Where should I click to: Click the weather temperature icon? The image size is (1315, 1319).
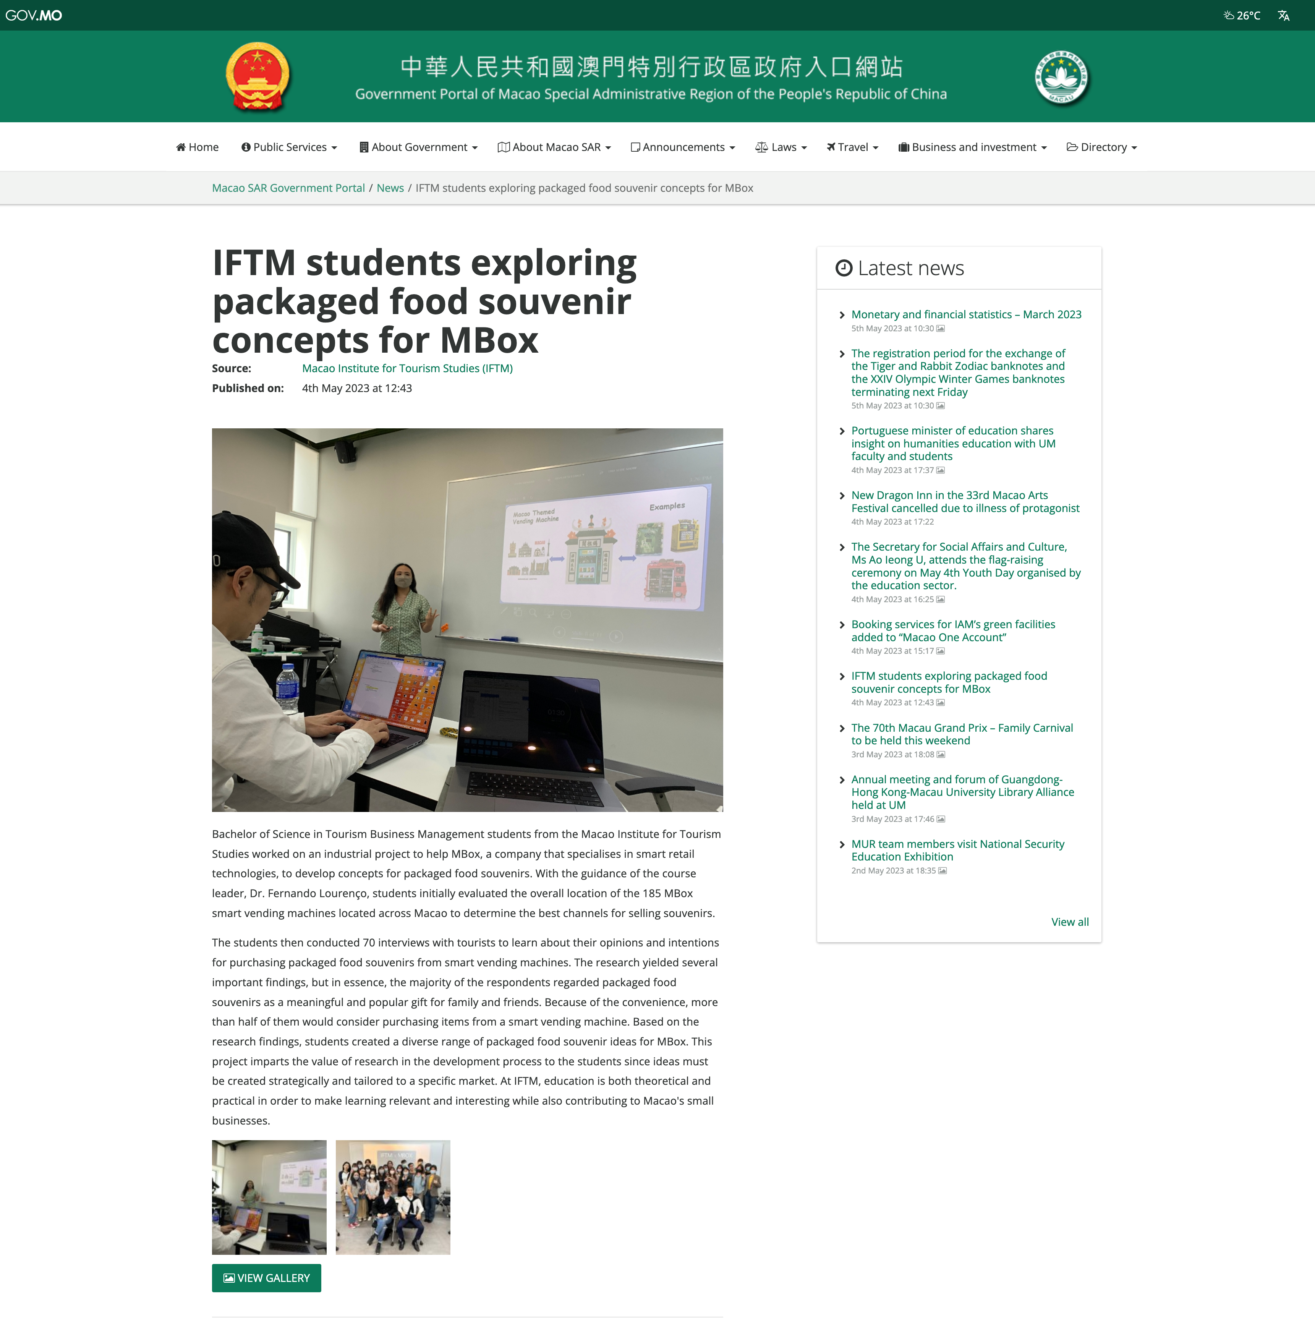(1229, 15)
